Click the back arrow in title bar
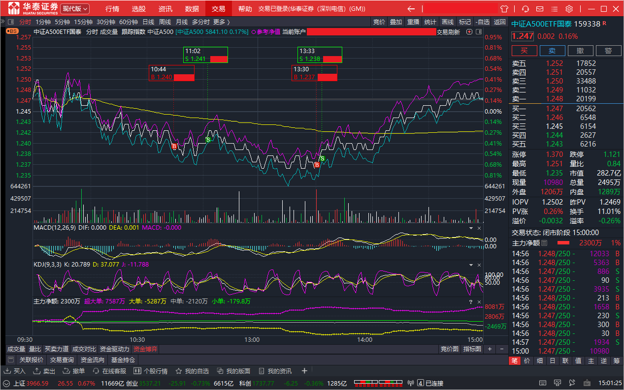The image size is (624, 390). coord(411,9)
